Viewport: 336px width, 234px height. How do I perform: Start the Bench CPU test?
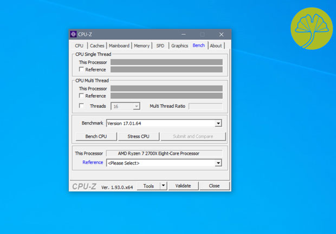pos(96,136)
